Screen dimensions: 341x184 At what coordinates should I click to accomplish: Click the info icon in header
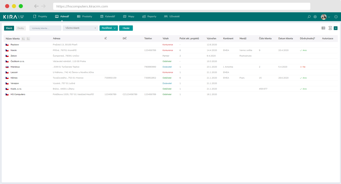(x=336, y=17)
